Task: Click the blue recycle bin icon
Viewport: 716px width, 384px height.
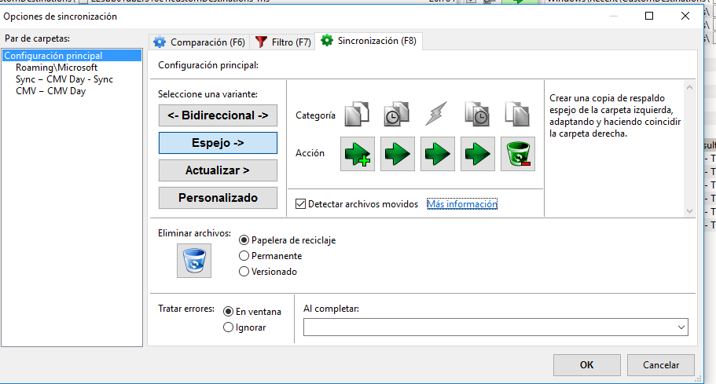Action: click(194, 261)
